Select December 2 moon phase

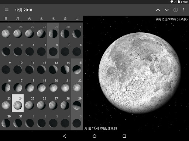[6, 50]
